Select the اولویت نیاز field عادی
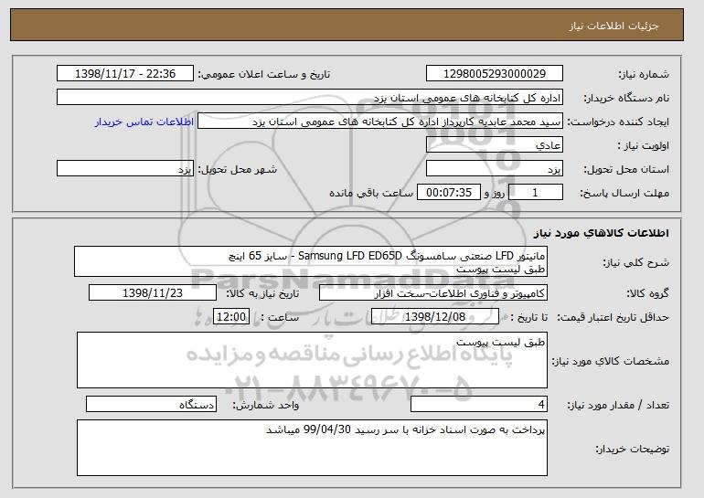704x498 pixels. coord(495,145)
